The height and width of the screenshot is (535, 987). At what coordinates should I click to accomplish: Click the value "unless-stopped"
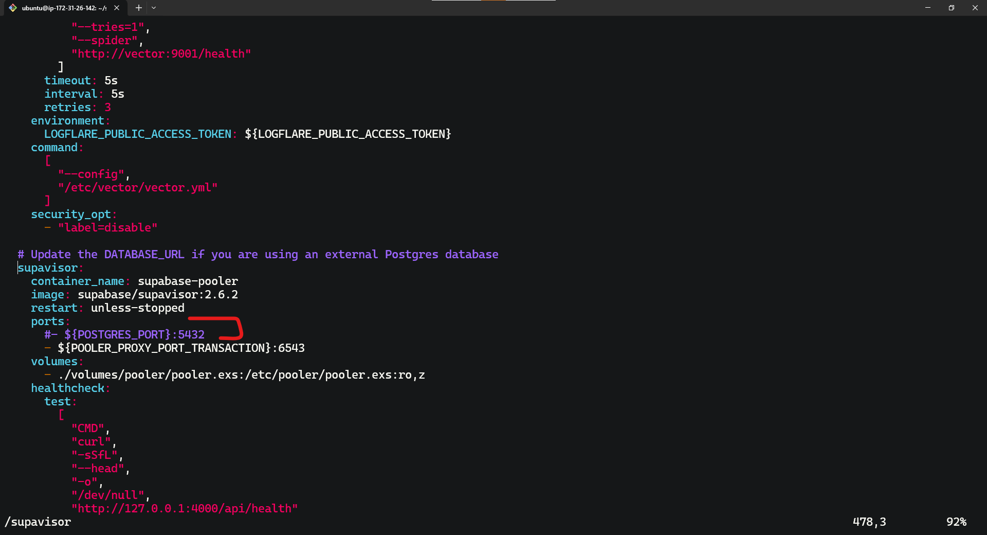coord(138,308)
